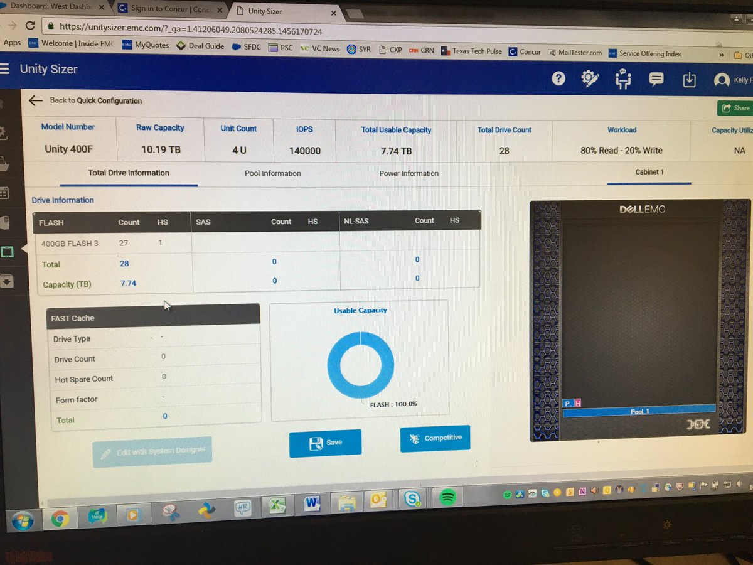Open the SFDC bookmark
The height and width of the screenshot is (565, 753).
point(245,47)
